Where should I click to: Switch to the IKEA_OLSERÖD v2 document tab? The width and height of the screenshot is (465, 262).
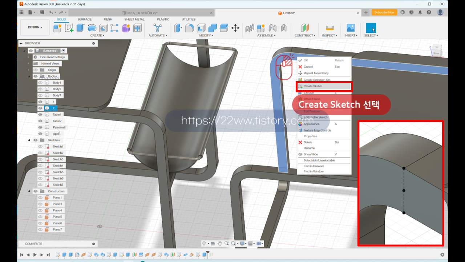tap(142, 13)
